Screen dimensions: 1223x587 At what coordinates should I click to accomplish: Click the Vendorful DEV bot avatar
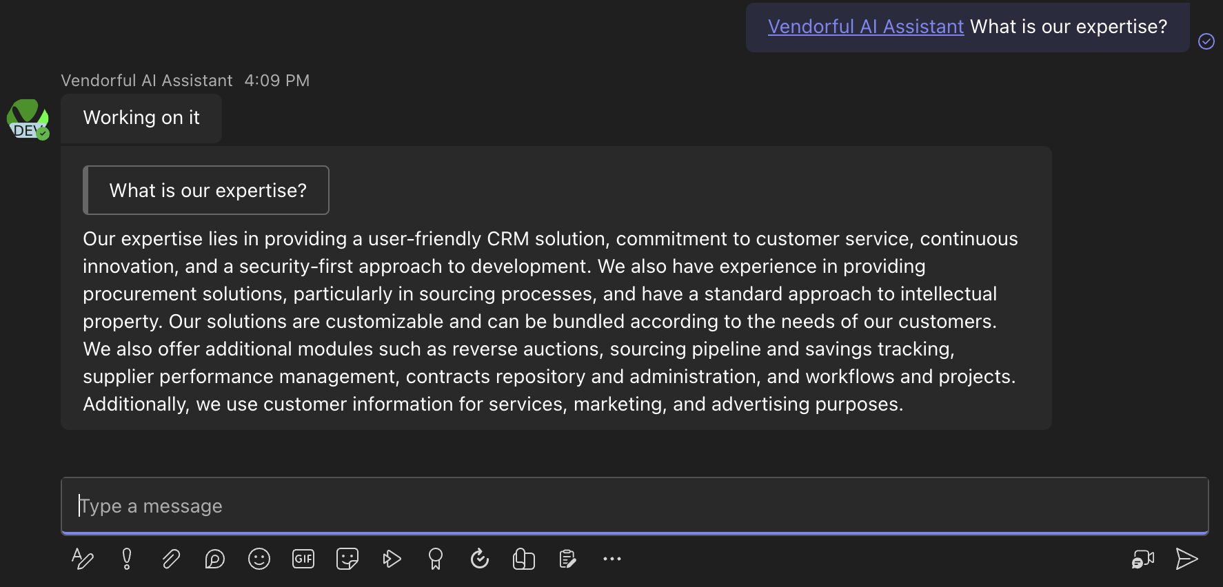click(28, 119)
